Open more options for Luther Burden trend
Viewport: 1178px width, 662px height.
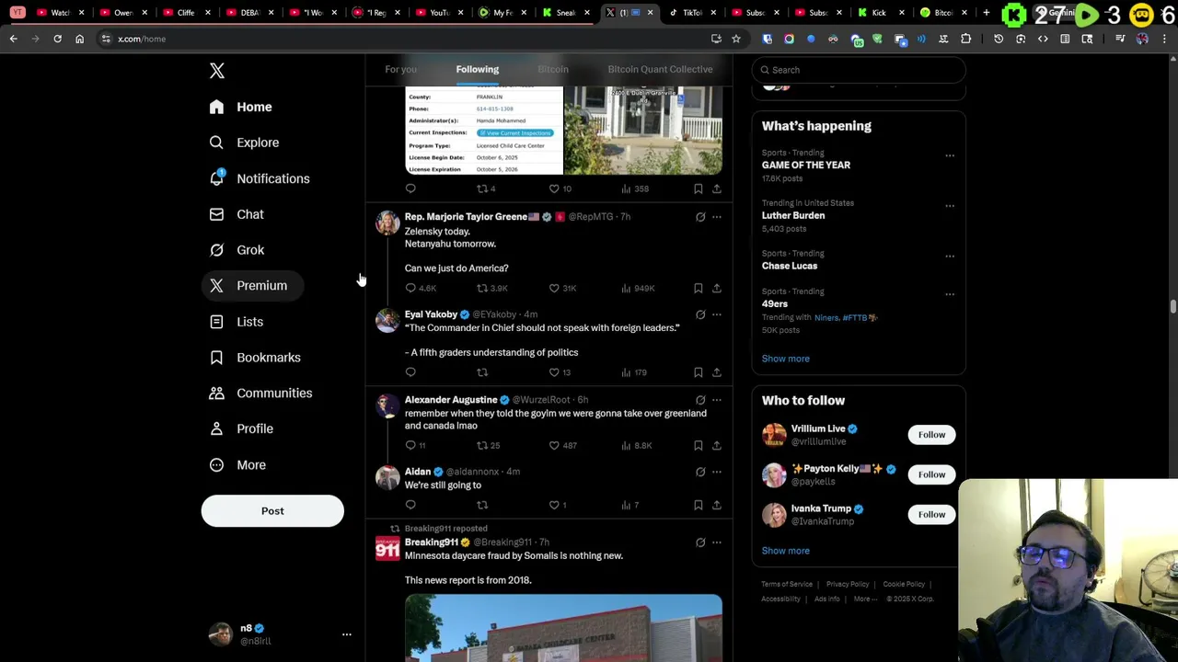[950, 206]
